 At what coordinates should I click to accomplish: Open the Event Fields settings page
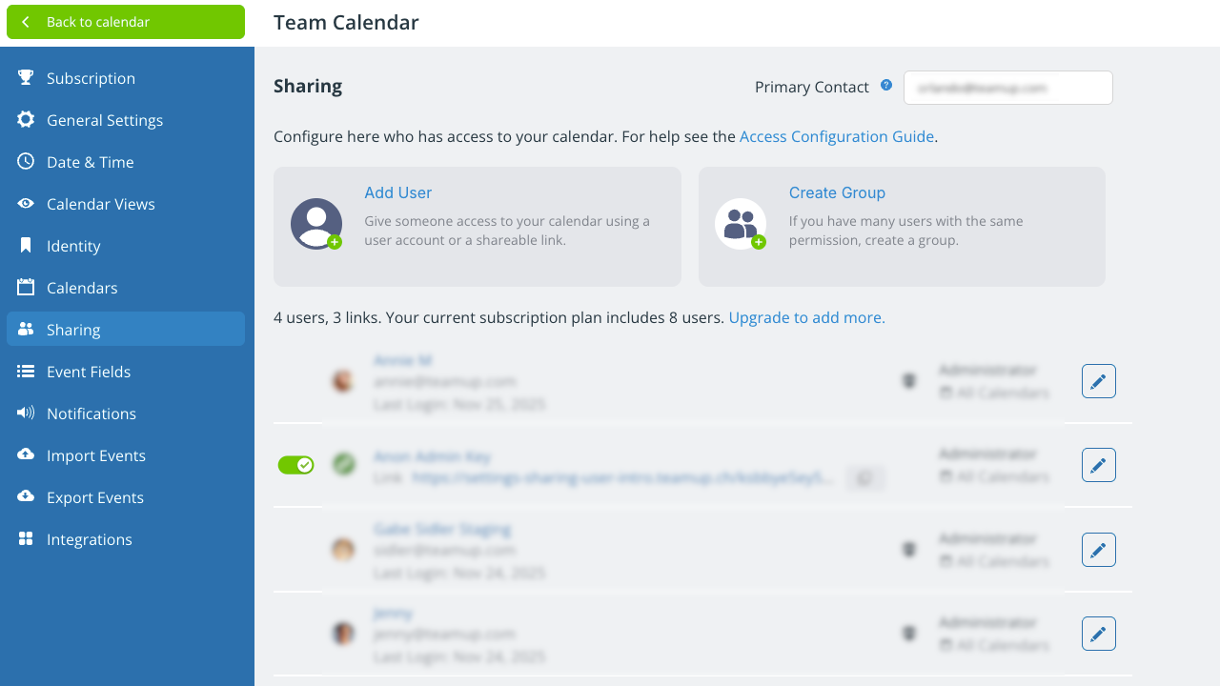(88, 372)
